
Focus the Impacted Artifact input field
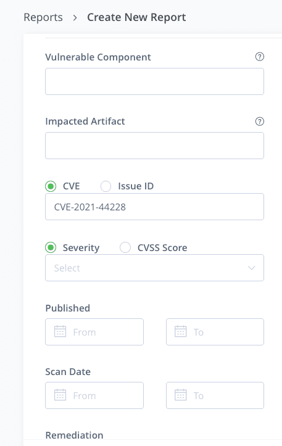pos(154,146)
